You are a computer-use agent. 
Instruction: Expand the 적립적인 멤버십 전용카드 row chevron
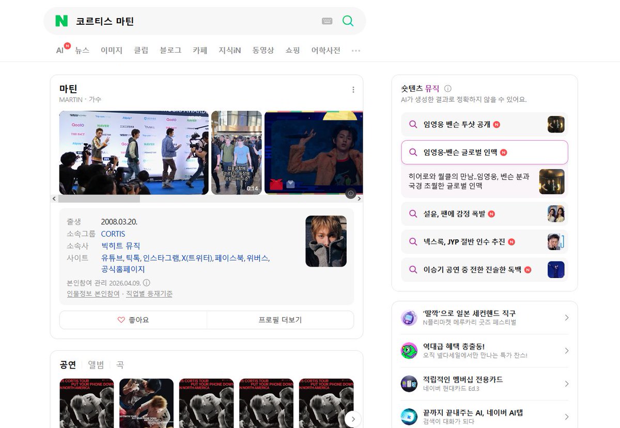[566, 384]
